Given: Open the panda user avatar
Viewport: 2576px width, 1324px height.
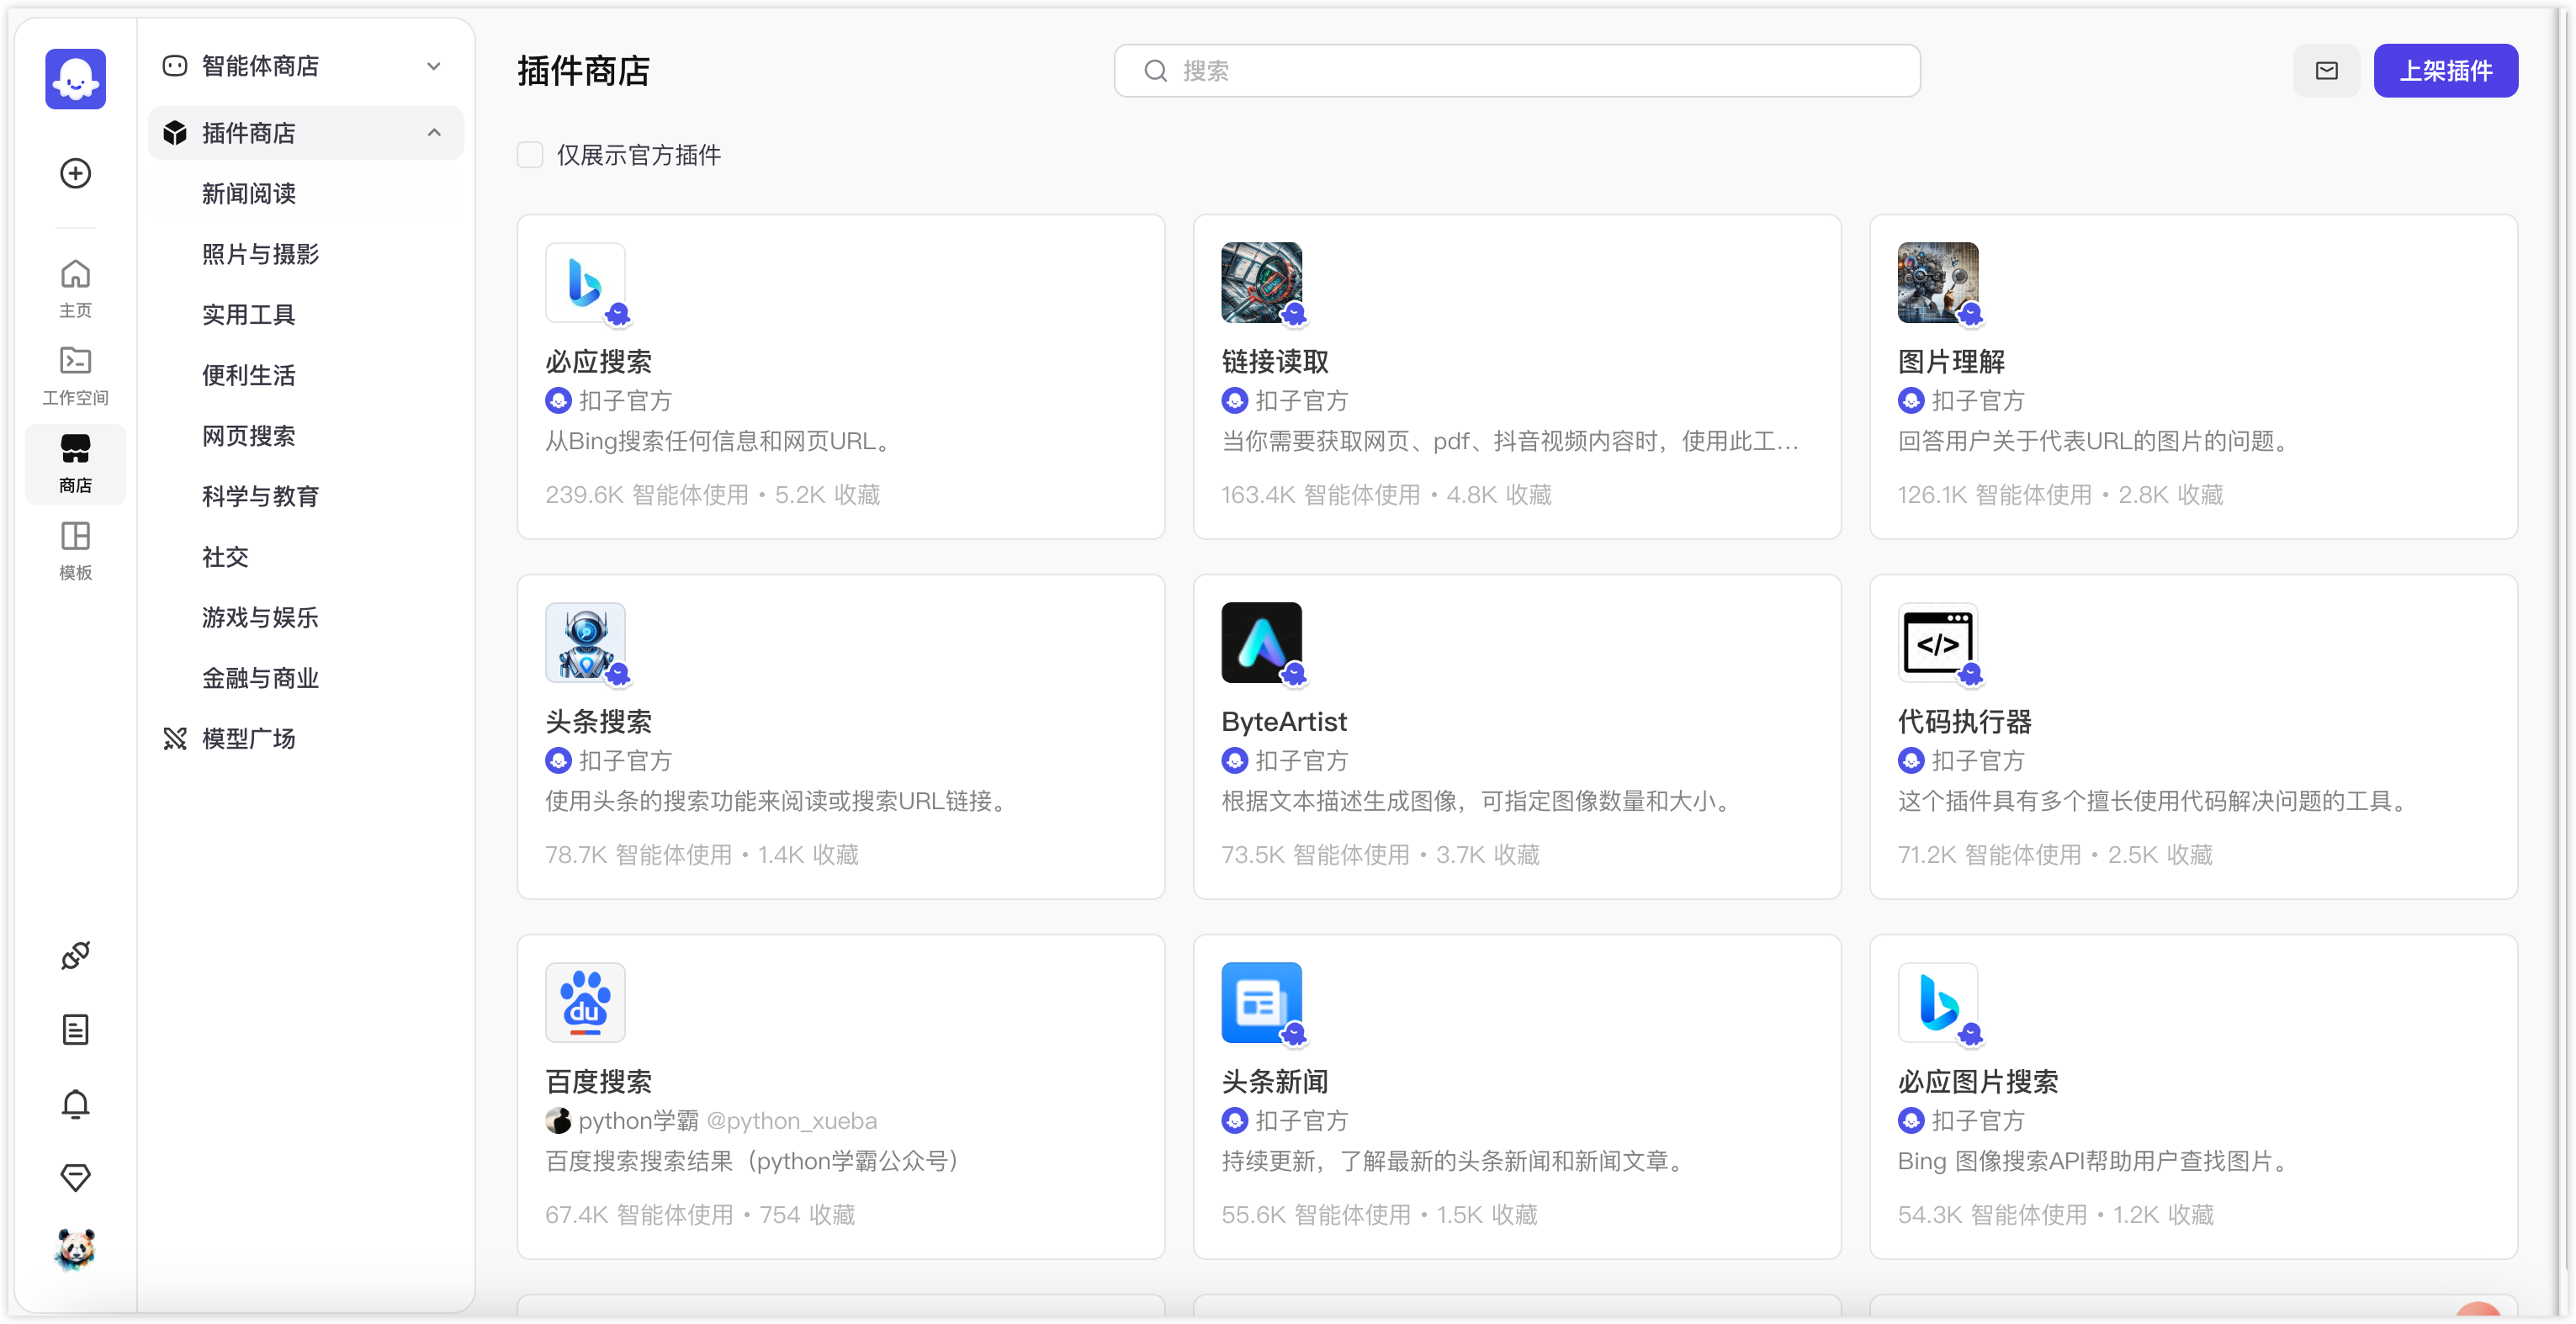Looking at the screenshot, I should pyautogui.click(x=75, y=1249).
